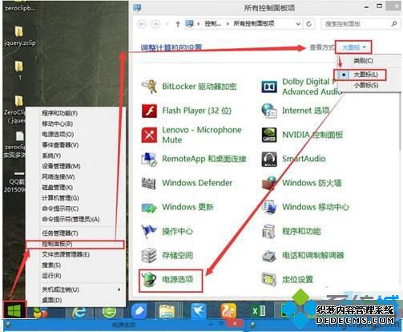Screen dimensions: 403x332
Task: Choose 命令提示符(管理员)(A) menu entry
Action: (71, 220)
